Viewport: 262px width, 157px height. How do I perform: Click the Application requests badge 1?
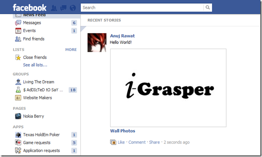(74, 150)
